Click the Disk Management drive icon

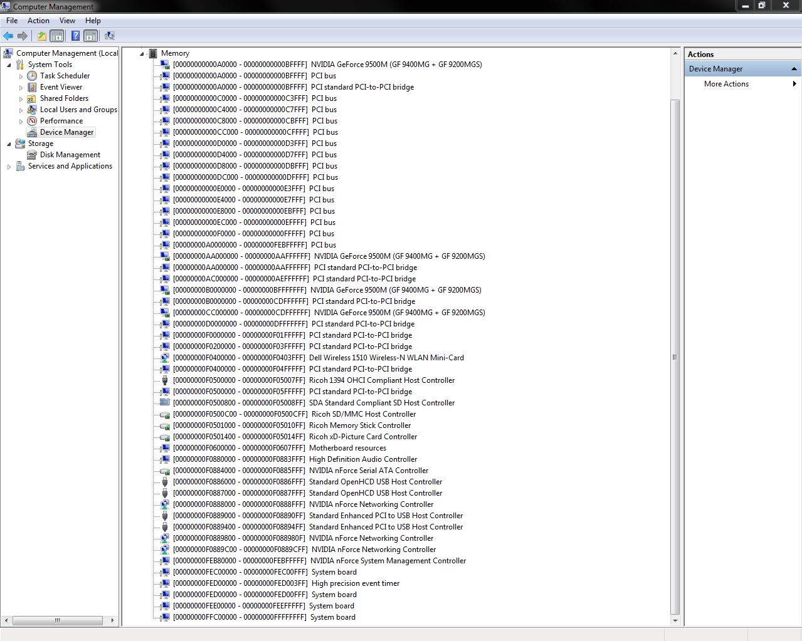pyautogui.click(x=32, y=155)
